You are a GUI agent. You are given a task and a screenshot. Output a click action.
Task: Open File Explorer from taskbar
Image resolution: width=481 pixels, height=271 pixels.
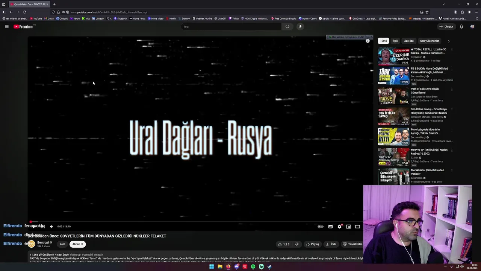click(x=220, y=266)
